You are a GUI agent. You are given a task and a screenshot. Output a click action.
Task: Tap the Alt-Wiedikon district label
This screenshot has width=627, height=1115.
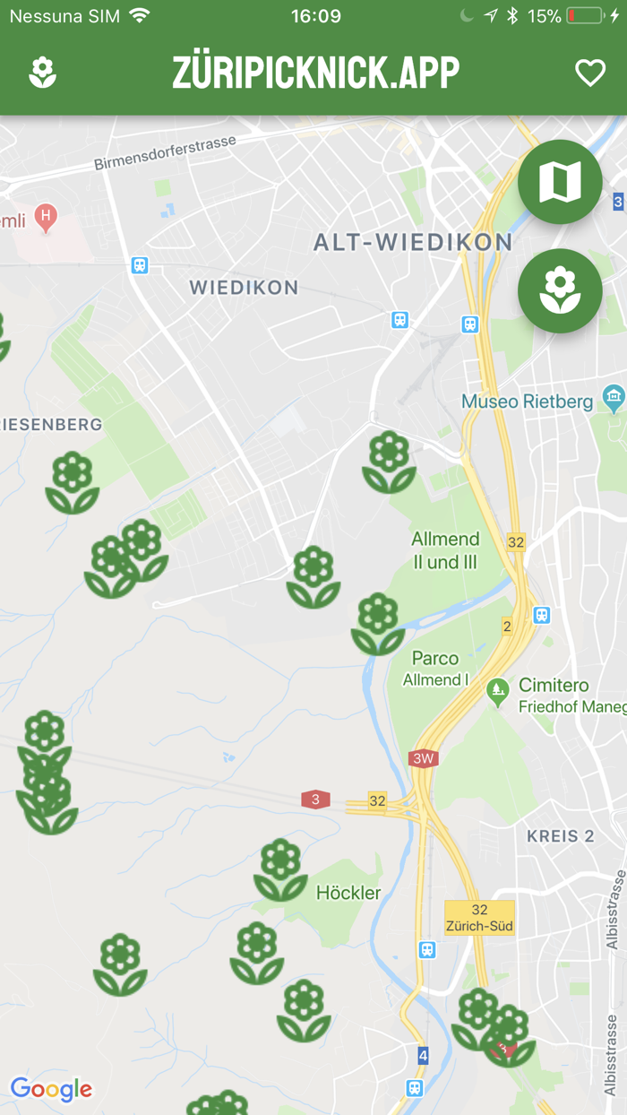(413, 242)
